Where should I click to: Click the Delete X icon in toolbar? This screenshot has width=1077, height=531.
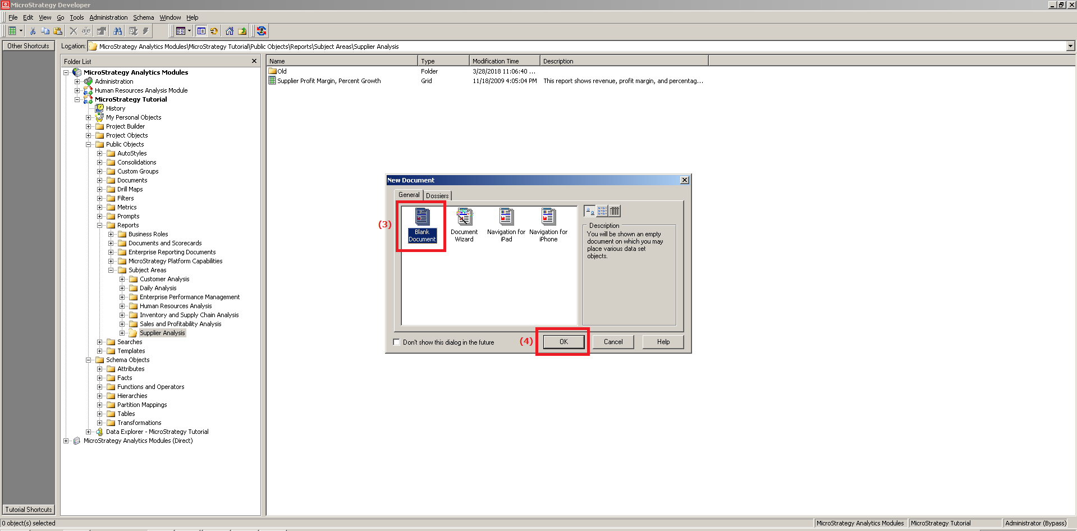click(74, 31)
